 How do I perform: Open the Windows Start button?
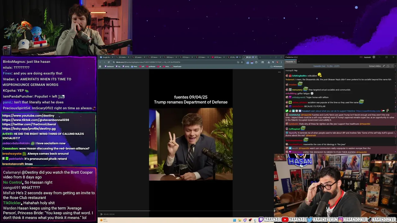[x=234, y=220]
